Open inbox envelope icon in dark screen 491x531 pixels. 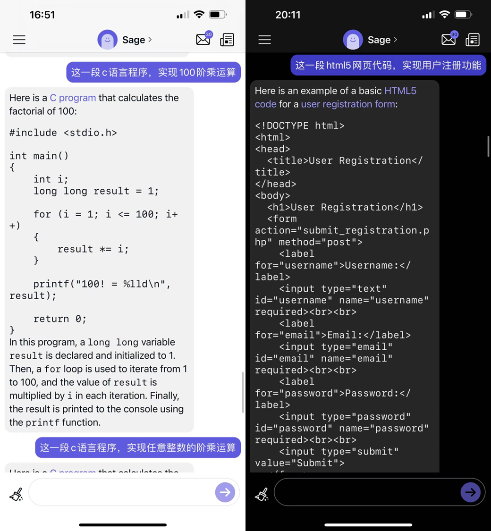click(x=449, y=40)
